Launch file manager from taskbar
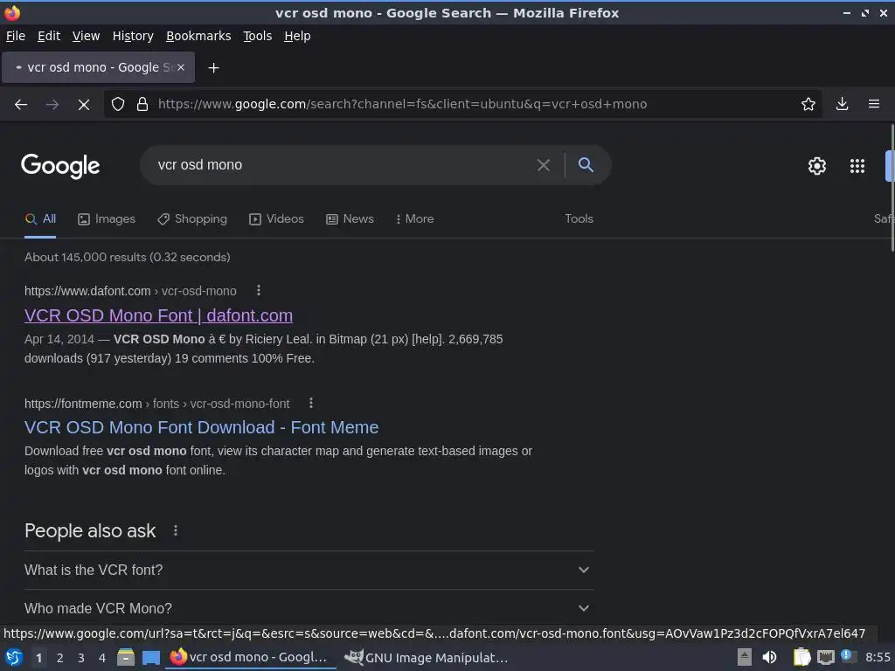The image size is (895, 671). coord(126,657)
